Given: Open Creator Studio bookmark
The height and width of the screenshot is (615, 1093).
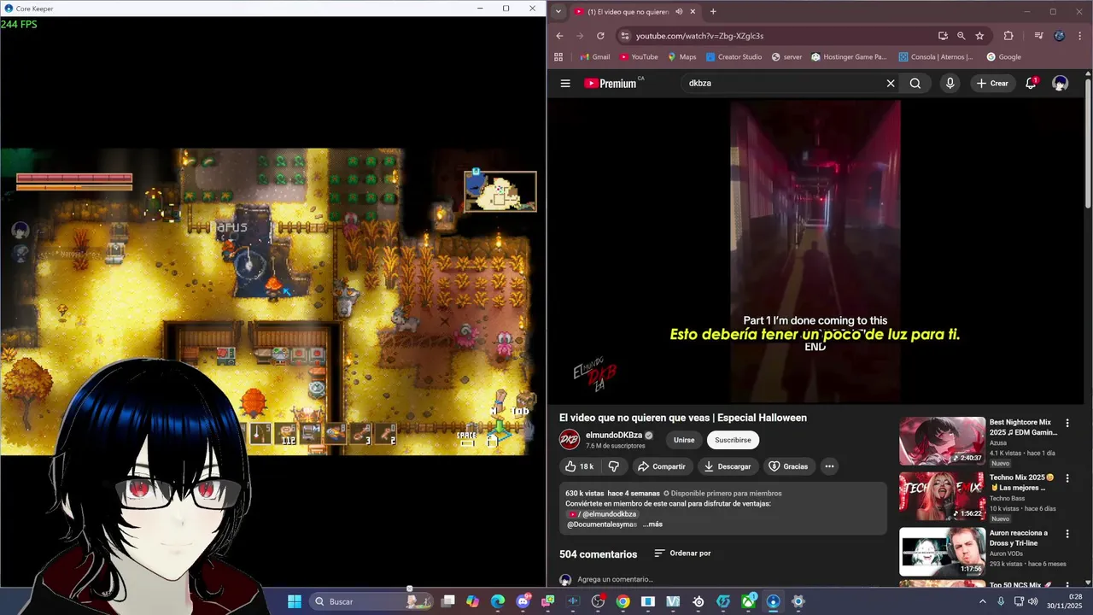Looking at the screenshot, I should (x=734, y=57).
